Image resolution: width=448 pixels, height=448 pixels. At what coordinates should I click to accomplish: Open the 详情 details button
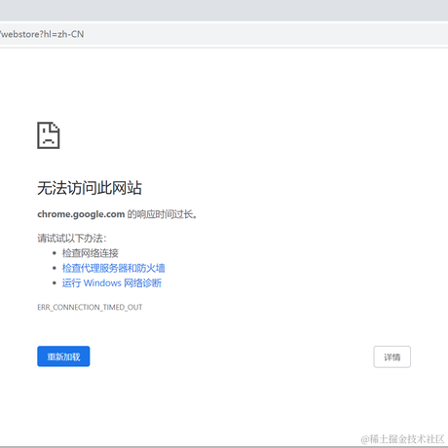click(x=392, y=356)
